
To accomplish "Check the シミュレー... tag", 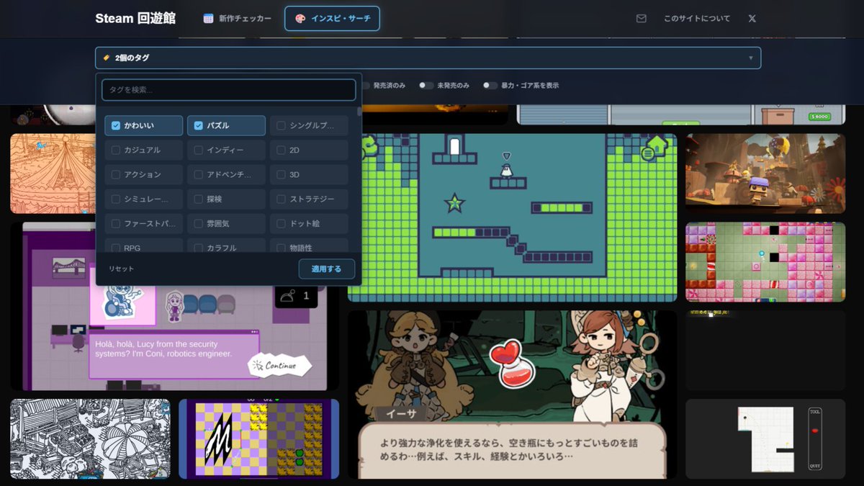I will pyautogui.click(x=143, y=199).
